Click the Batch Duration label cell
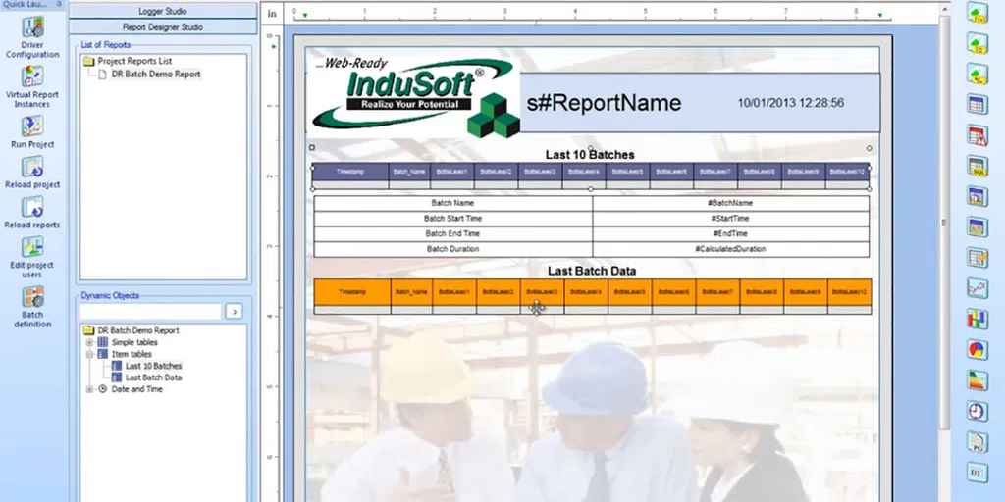The width and height of the screenshot is (1005, 502). 452,249
